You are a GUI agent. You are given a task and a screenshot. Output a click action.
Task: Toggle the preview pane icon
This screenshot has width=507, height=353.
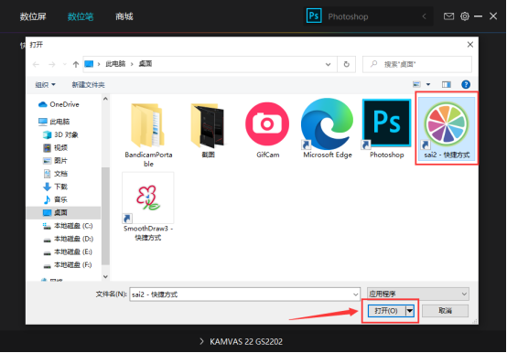pos(447,85)
